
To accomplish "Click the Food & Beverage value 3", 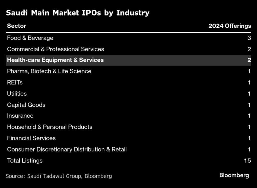I will pyautogui.click(x=249, y=38).
